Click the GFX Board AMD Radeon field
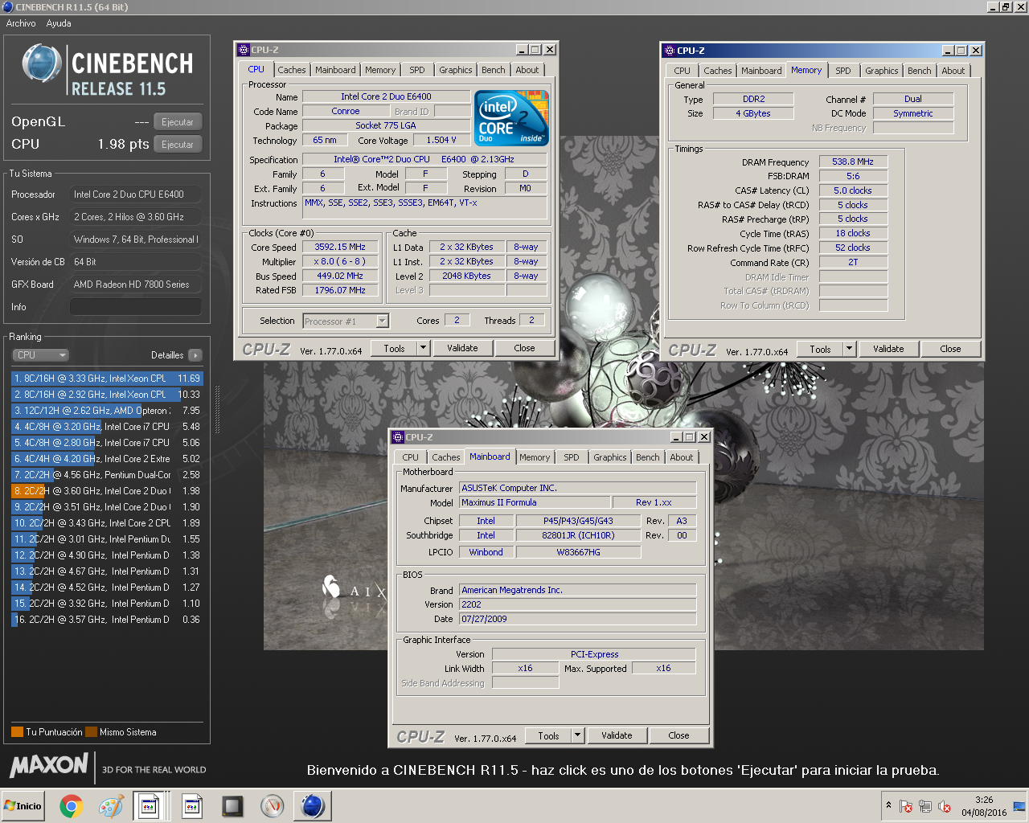 click(135, 285)
